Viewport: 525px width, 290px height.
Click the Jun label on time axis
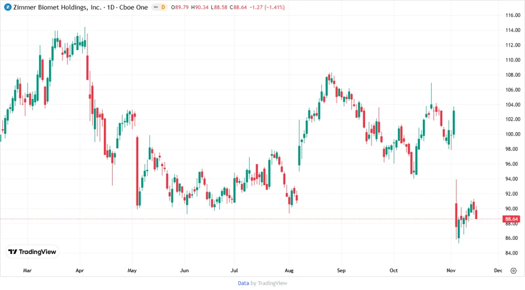point(184,270)
